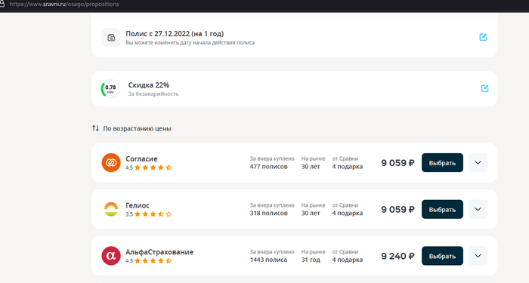Edit the policy start date pencil icon

(x=483, y=37)
